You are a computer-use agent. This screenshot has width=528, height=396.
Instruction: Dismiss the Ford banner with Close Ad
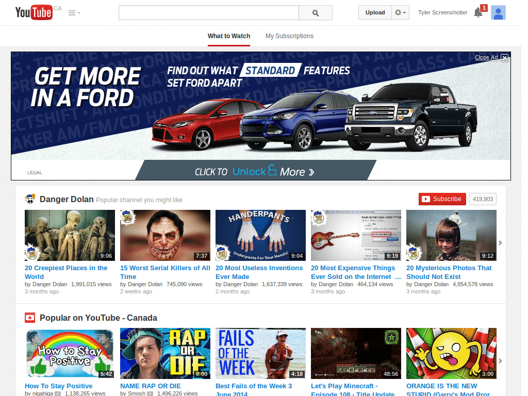tap(487, 58)
